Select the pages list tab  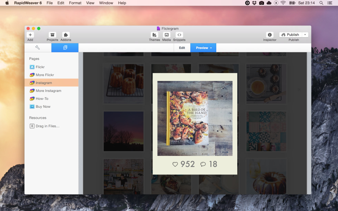tap(65, 48)
